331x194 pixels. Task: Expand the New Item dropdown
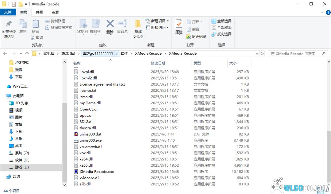pyautogui.click(x=168, y=21)
